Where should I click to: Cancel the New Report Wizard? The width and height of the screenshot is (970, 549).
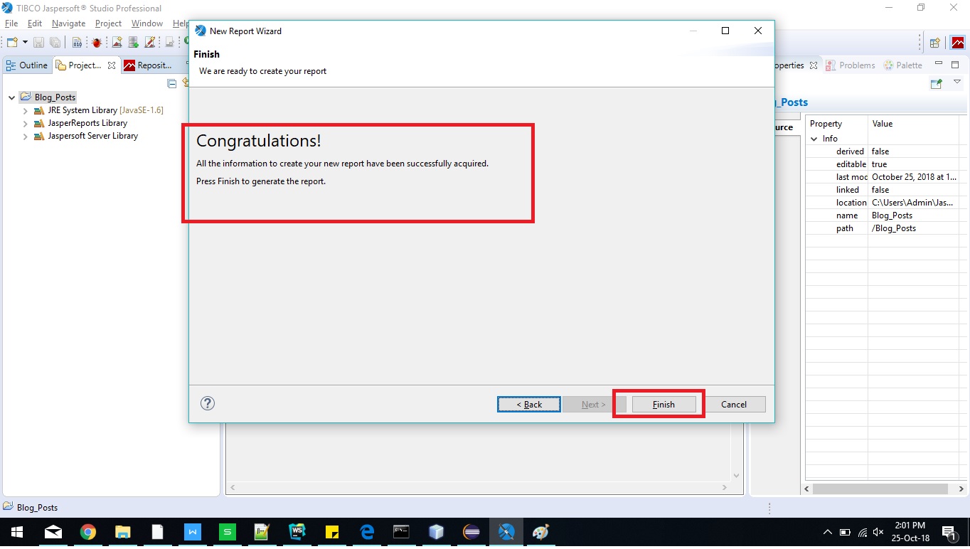coord(735,404)
